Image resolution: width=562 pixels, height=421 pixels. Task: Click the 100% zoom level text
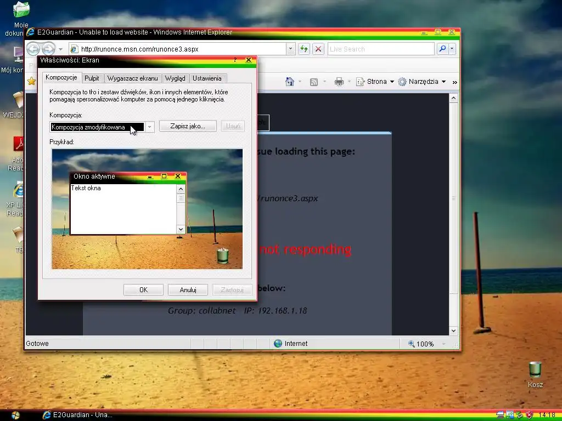(425, 344)
